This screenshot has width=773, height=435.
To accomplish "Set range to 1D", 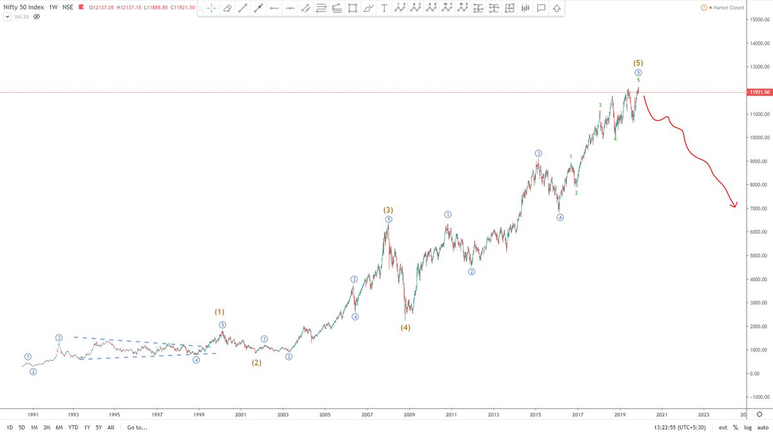I will click(x=10, y=427).
